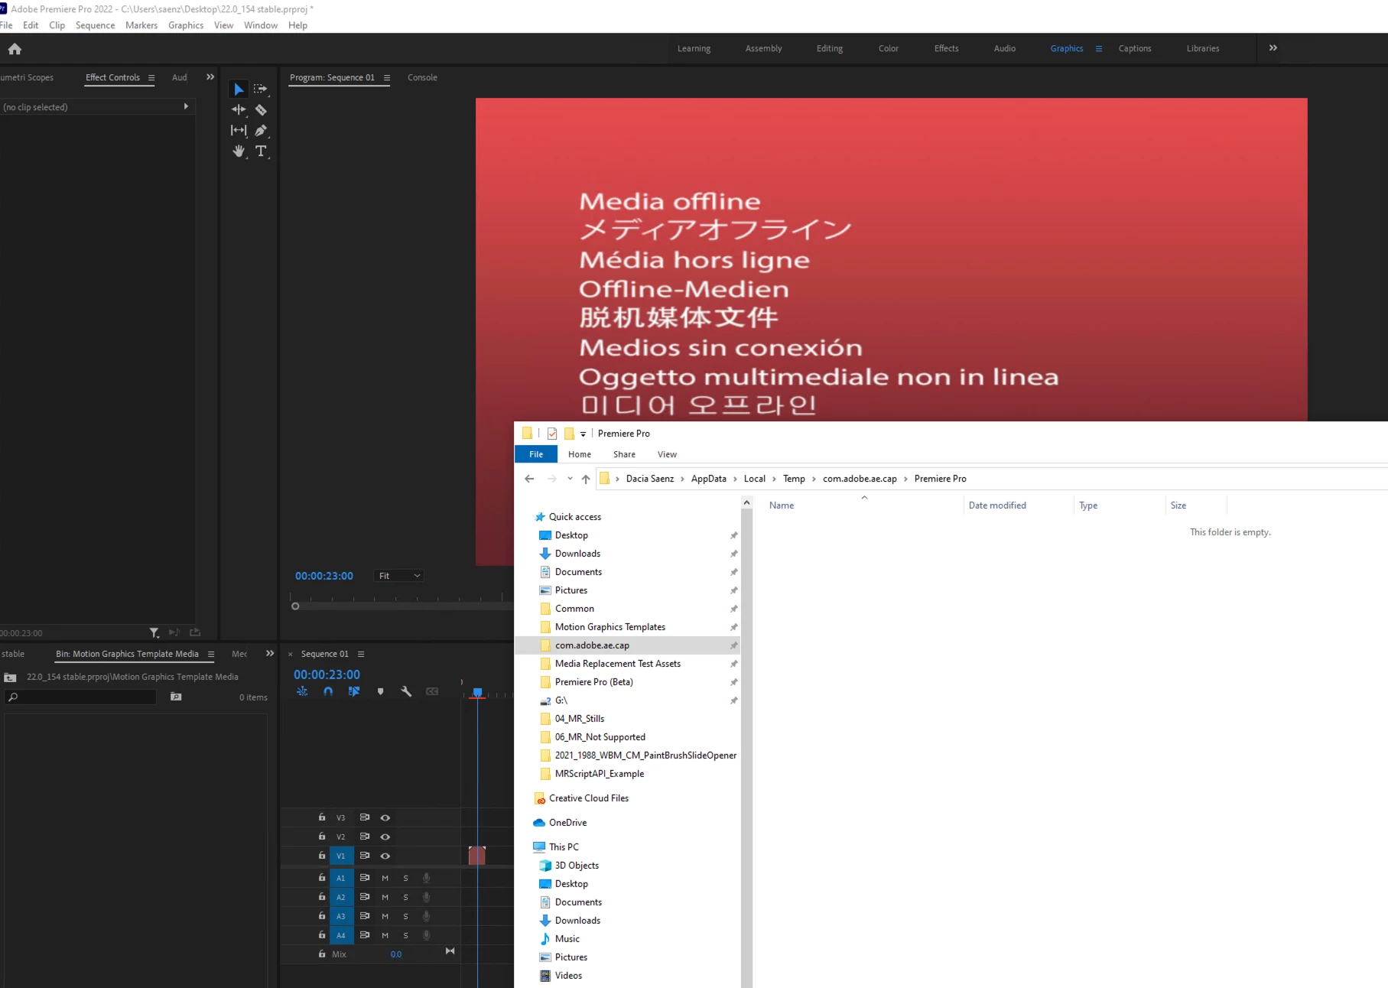Toggle sync lock for track V3

pyautogui.click(x=365, y=817)
